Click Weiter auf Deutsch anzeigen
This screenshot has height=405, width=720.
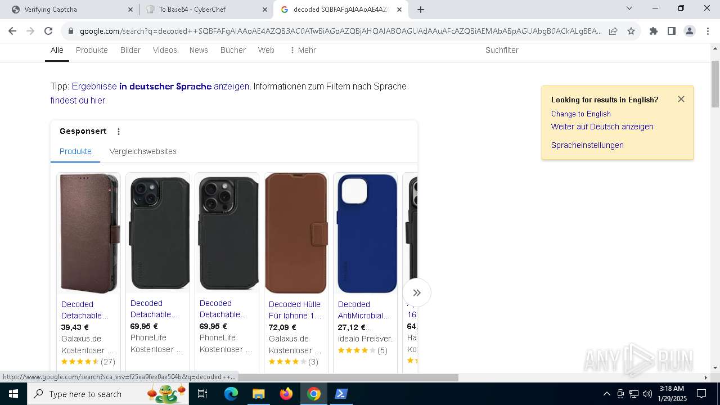coord(602,127)
